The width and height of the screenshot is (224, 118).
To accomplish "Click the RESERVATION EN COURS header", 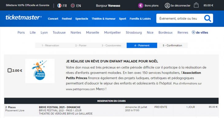I will pos(111,101).
